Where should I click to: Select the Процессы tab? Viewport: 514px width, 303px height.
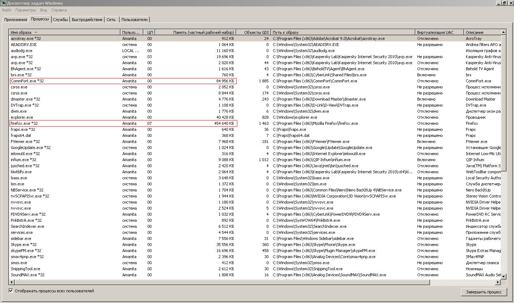tap(40, 19)
